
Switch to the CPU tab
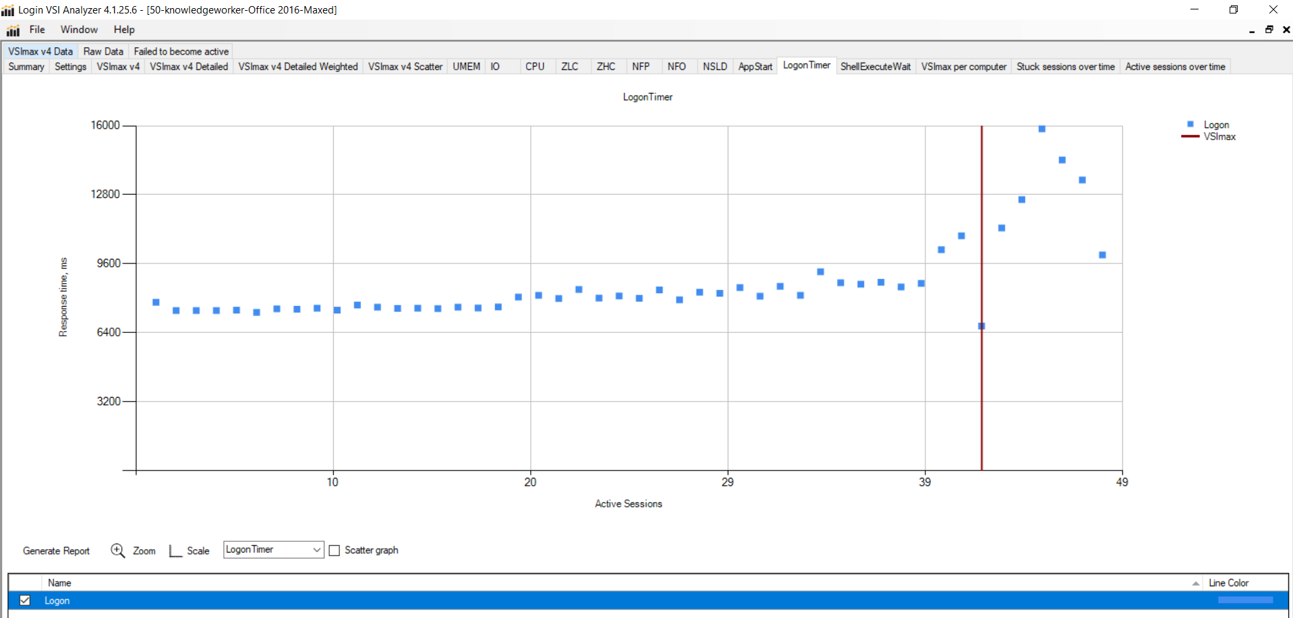[534, 67]
